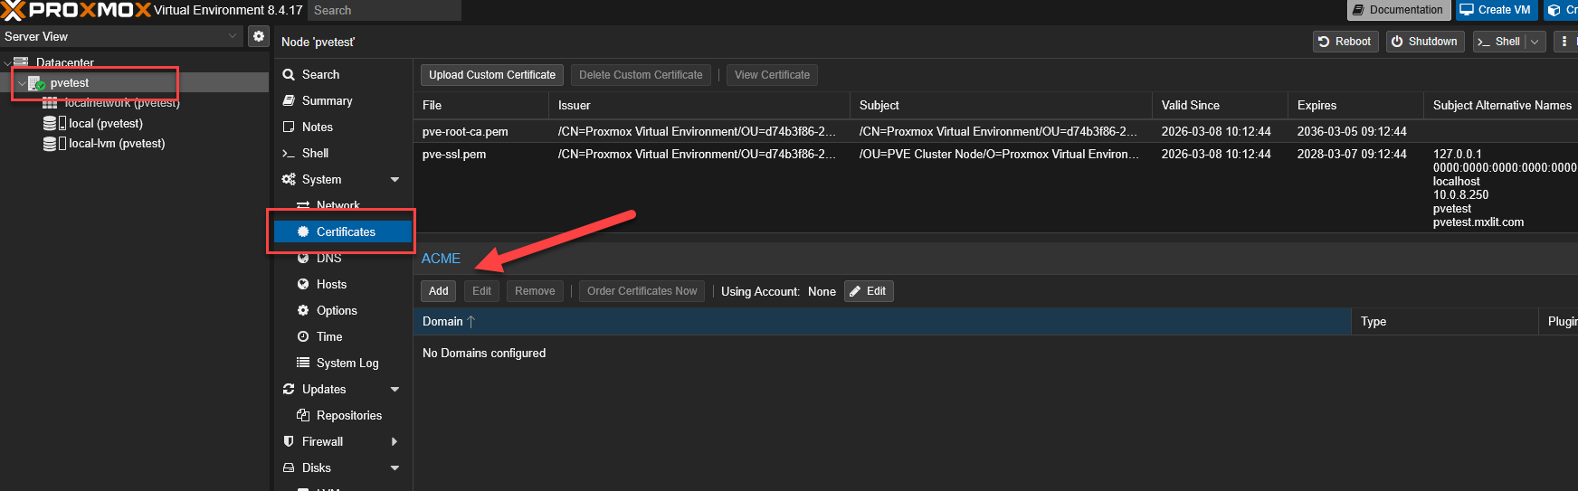Focus the top Search field
The image size is (1578, 491).
tap(384, 10)
